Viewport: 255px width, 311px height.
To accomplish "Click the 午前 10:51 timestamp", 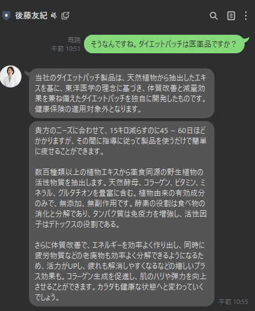I will pyautogui.click(x=65, y=49).
